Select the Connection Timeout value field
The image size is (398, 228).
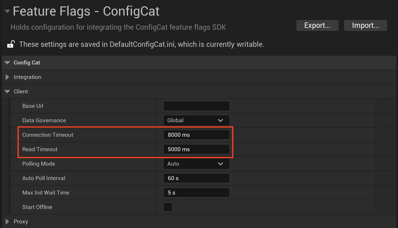pyautogui.click(x=196, y=135)
